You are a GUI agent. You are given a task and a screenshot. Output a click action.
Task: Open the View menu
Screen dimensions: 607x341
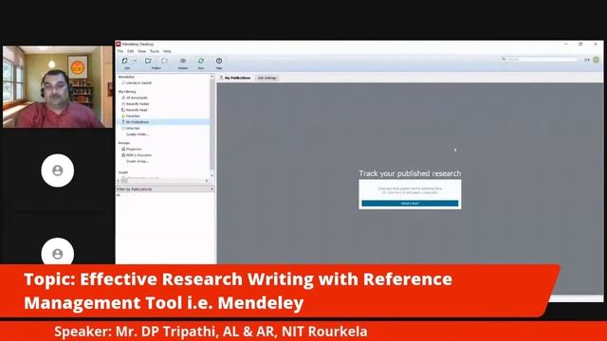pyautogui.click(x=142, y=51)
